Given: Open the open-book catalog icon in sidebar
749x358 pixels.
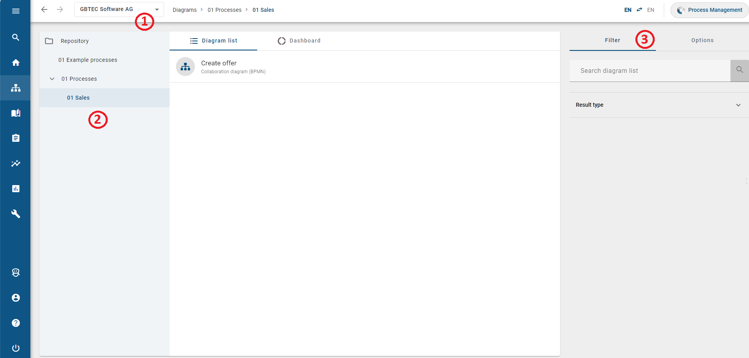Looking at the screenshot, I should [16, 113].
